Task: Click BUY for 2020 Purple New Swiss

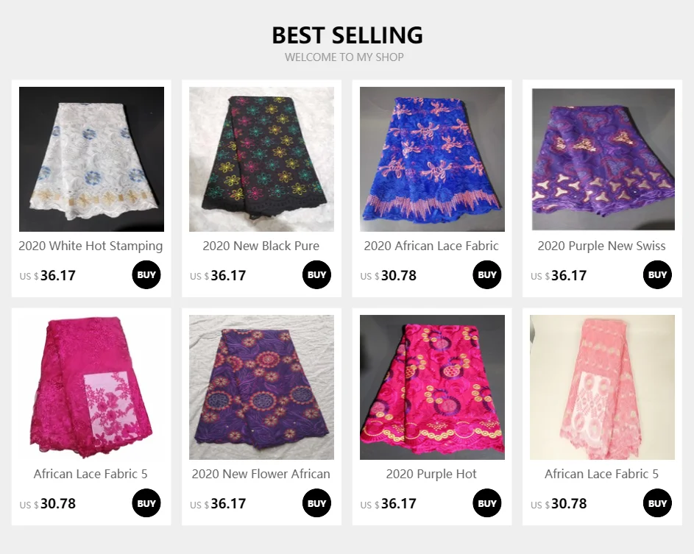Action: [657, 274]
